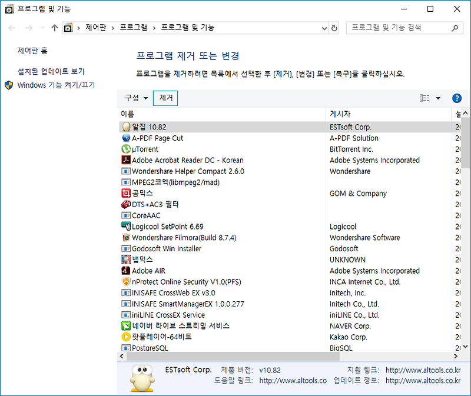Click the Wondershare Filmora icon
The width and height of the screenshot is (471, 396).
coord(126,238)
